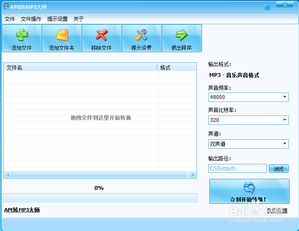Click the 浏览 browse button
This screenshot has height=231, width=299.
tap(279, 169)
